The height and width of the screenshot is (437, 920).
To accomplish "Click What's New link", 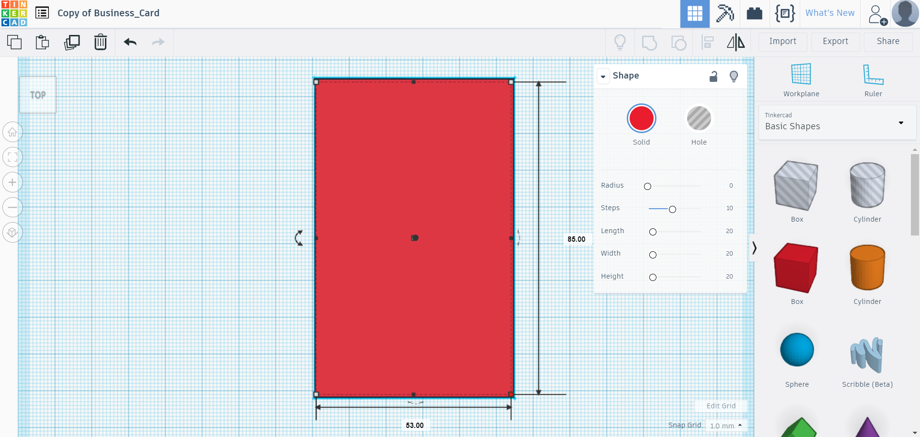I will 830,13.
